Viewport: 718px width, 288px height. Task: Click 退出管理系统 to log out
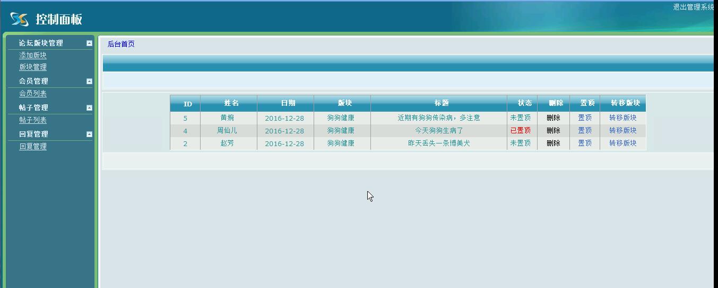pyautogui.click(x=694, y=7)
